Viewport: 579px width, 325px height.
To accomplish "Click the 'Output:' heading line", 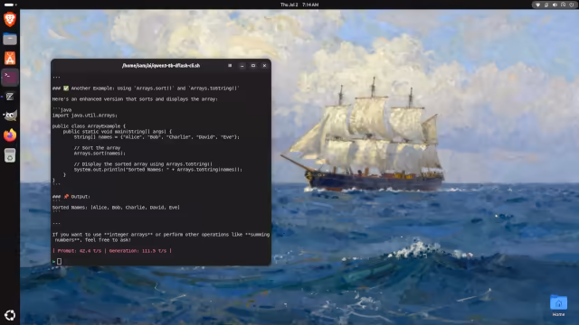I will point(71,197).
